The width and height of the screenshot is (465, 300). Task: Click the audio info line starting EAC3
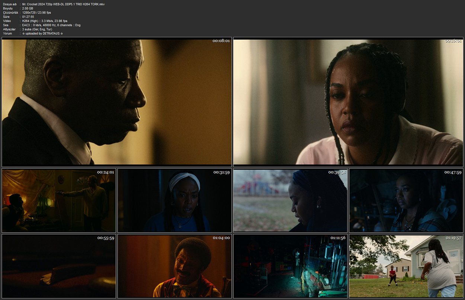(51, 25)
